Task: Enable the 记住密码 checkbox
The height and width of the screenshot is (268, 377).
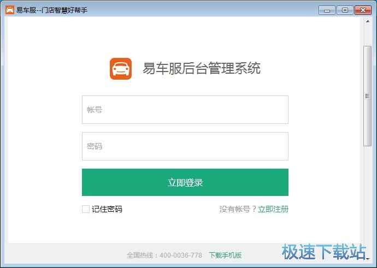Action: click(86, 209)
